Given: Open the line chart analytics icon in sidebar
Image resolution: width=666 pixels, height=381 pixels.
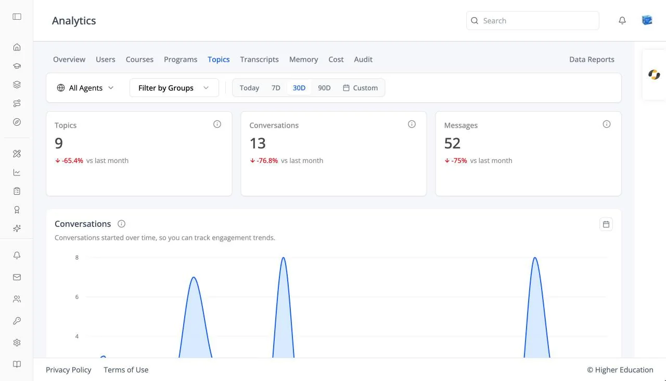Looking at the screenshot, I should (17, 172).
